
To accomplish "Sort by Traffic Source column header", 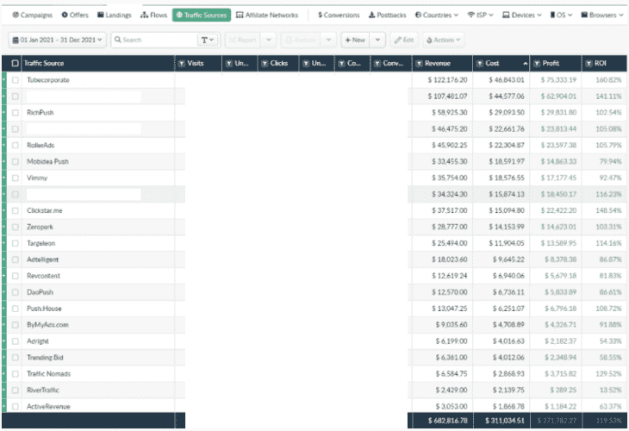I will coord(44,64).
